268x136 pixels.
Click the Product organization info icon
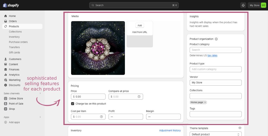click(x=216, y=39)
